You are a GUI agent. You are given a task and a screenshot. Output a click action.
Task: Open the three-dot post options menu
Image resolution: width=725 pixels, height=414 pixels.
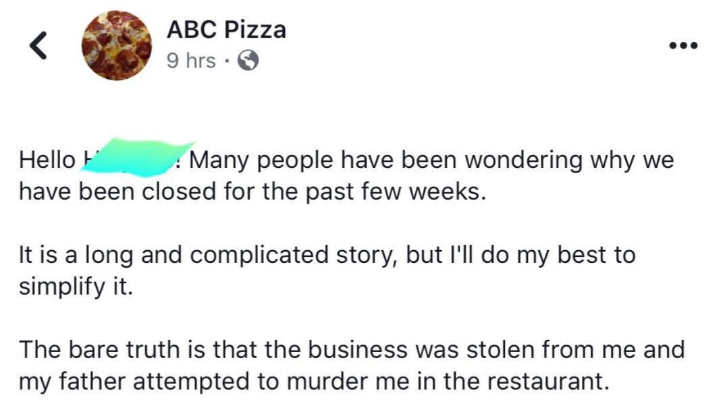[683, 47]
